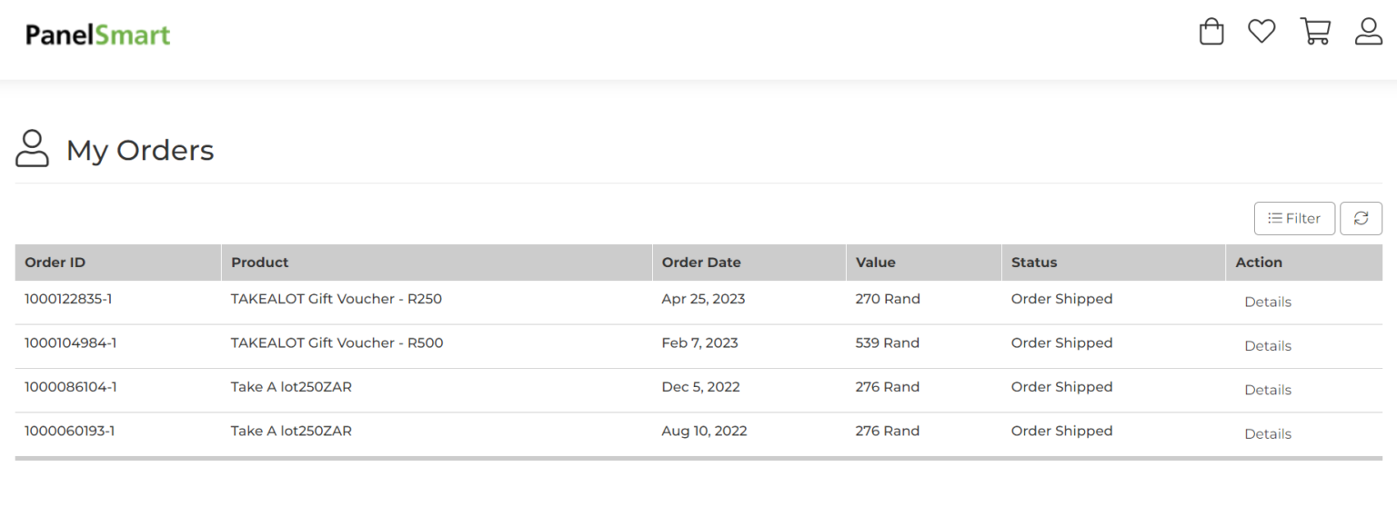
Task: Click the profile icon beside My Orders
Action: pyautogui.click(x=32, y=149)
